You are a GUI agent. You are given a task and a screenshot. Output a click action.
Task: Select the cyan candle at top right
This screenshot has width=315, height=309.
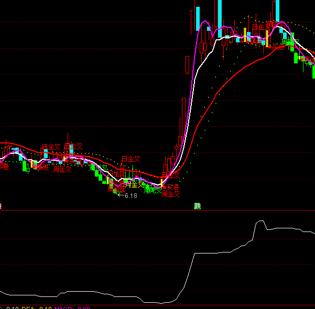pyautogui.click(x=277, y=10)
